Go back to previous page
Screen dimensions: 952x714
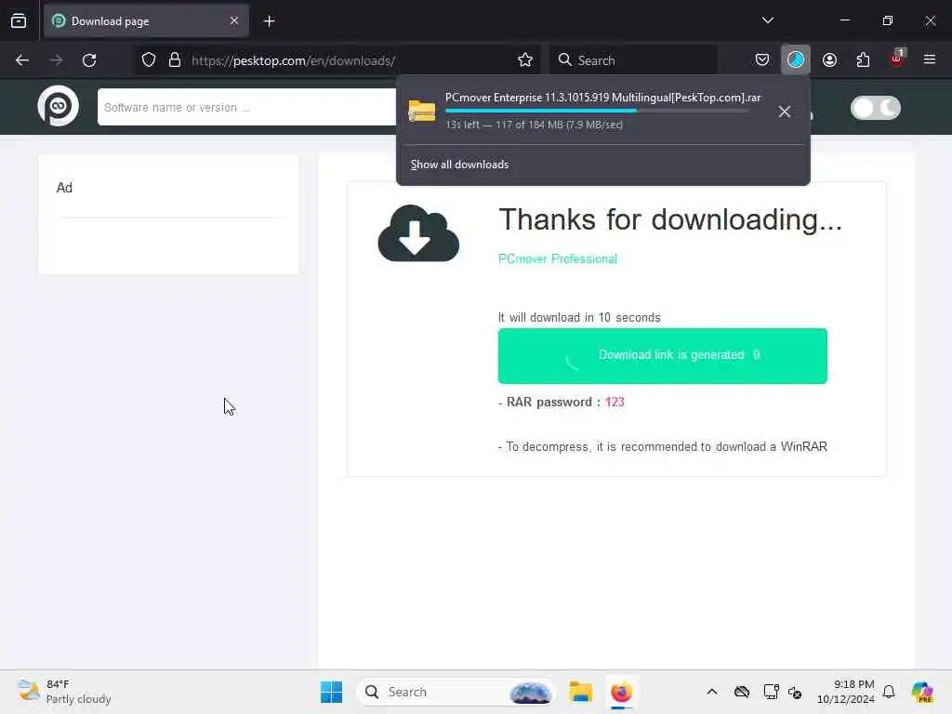coord(22,60)
